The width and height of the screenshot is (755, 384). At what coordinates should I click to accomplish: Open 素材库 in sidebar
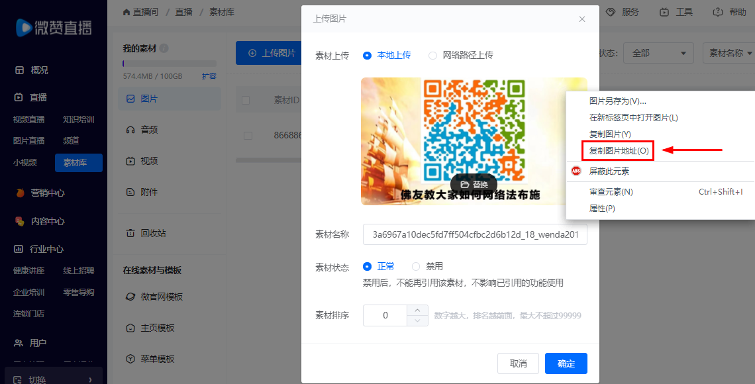[x=79, y=163]
